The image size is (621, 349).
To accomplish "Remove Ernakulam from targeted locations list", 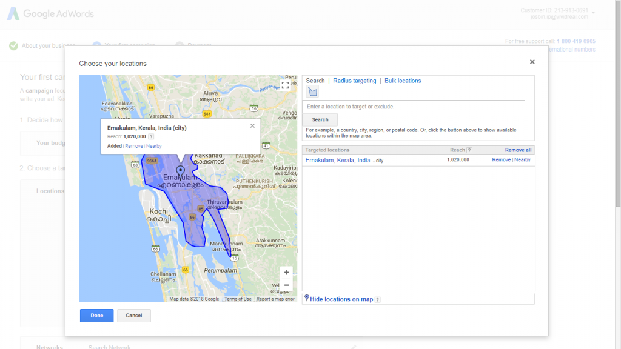I will coord(501,160).
